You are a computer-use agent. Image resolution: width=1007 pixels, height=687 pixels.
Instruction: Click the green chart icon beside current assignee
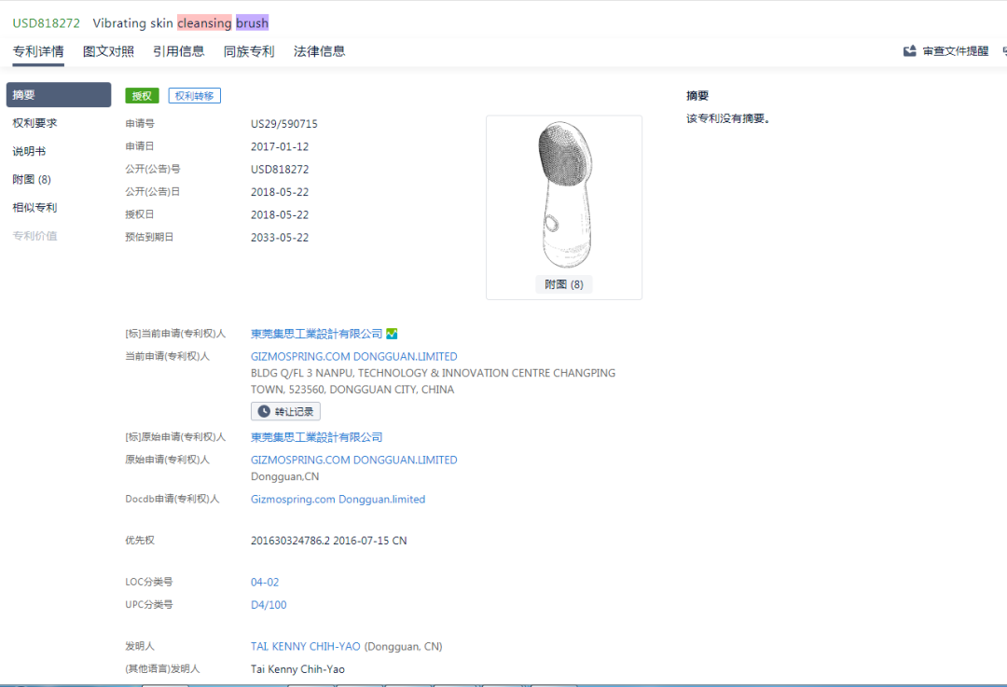[392, 334]
